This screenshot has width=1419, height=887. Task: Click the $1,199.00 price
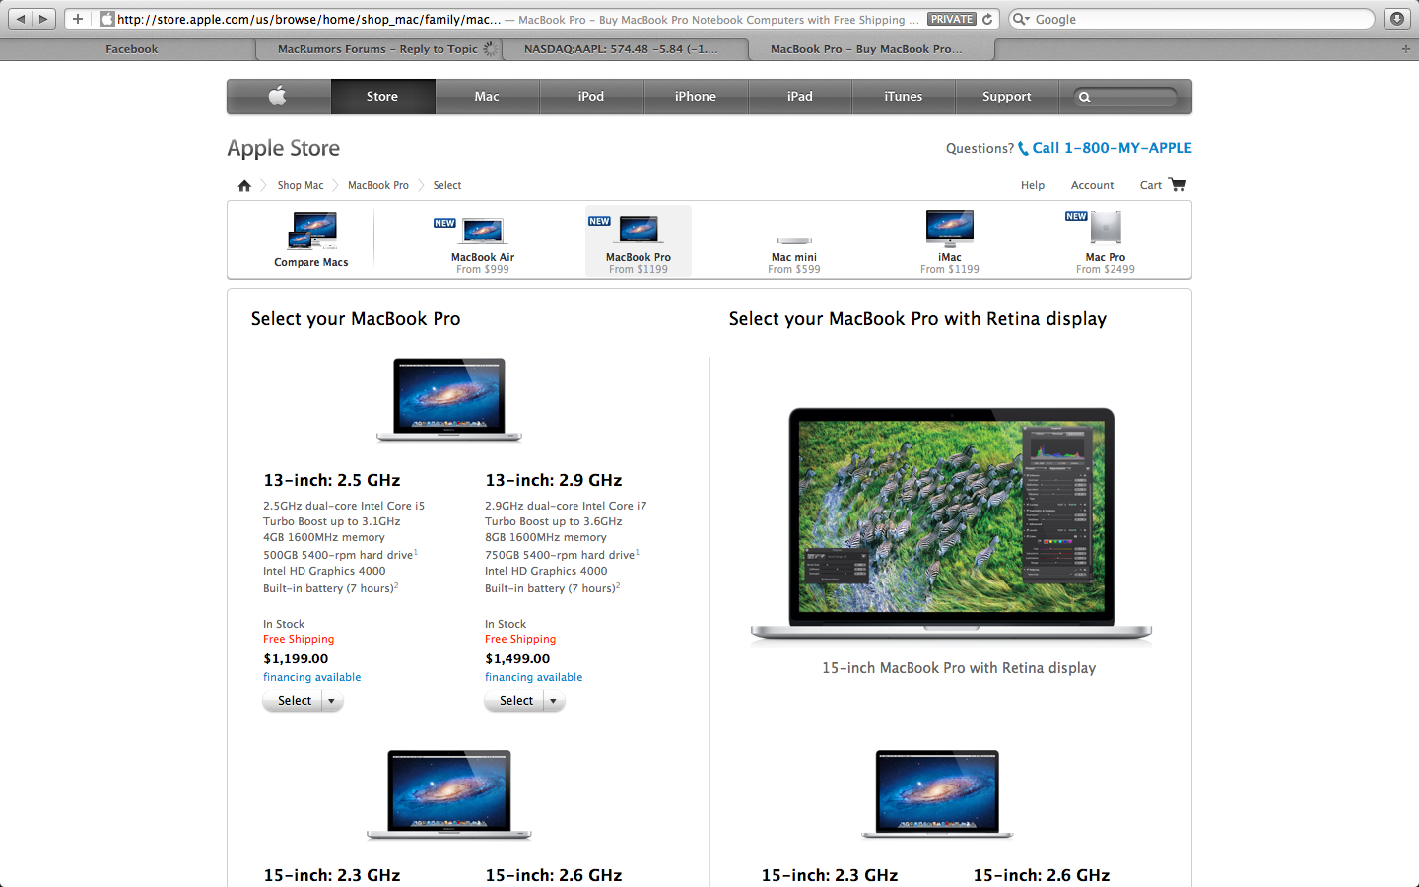296,658
